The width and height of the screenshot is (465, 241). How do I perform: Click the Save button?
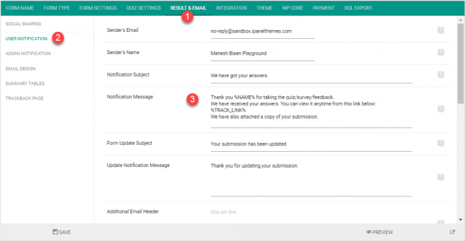point(62,232)
